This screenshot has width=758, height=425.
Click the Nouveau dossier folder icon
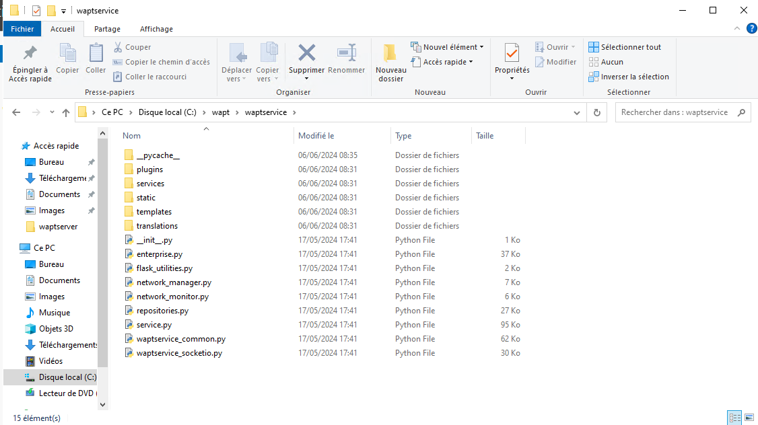pos(390,53)
